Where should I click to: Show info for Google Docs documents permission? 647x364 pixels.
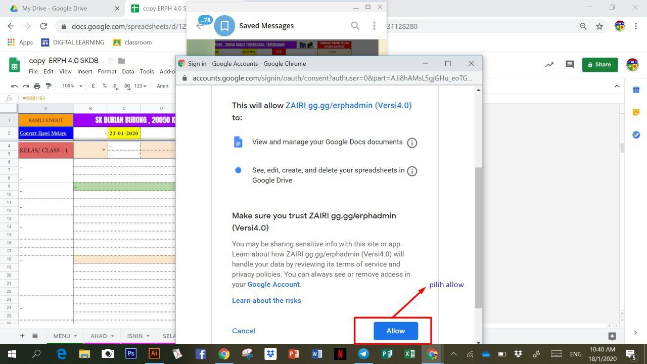412,143
